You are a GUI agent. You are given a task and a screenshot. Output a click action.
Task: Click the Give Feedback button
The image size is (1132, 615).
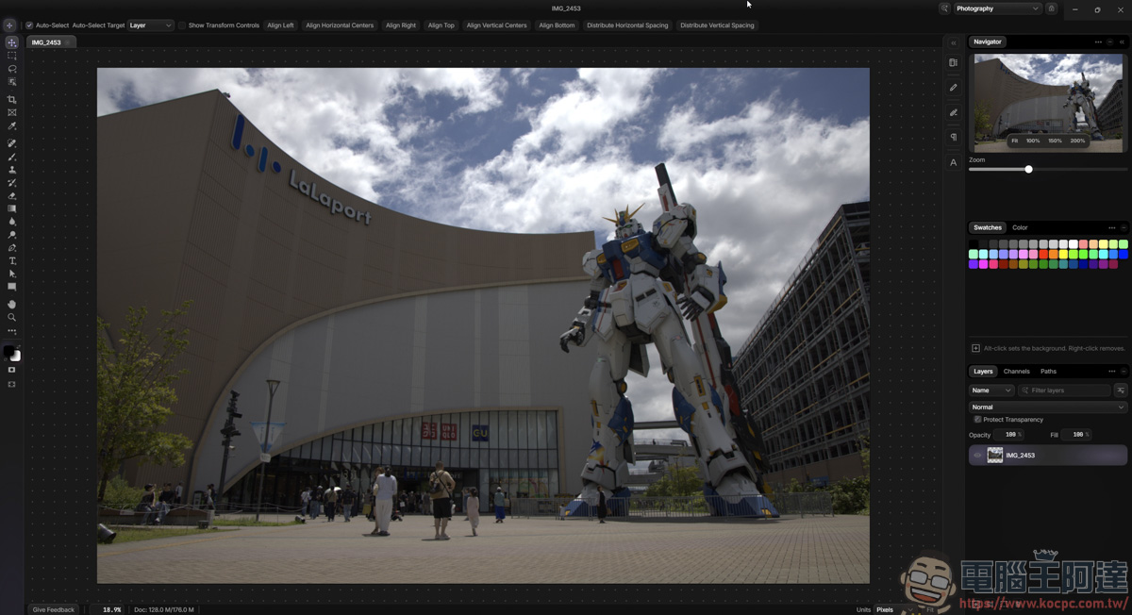pyautogui.click(x=54, y=609)
